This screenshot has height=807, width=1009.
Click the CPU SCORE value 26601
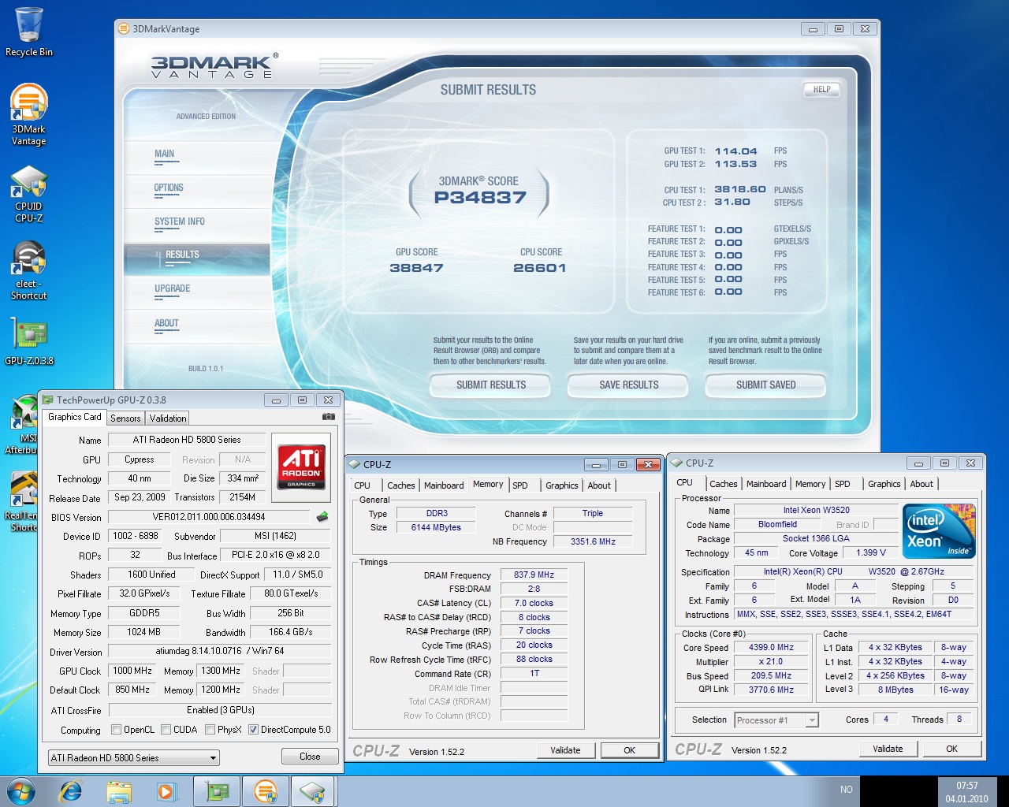click(539, 268)
